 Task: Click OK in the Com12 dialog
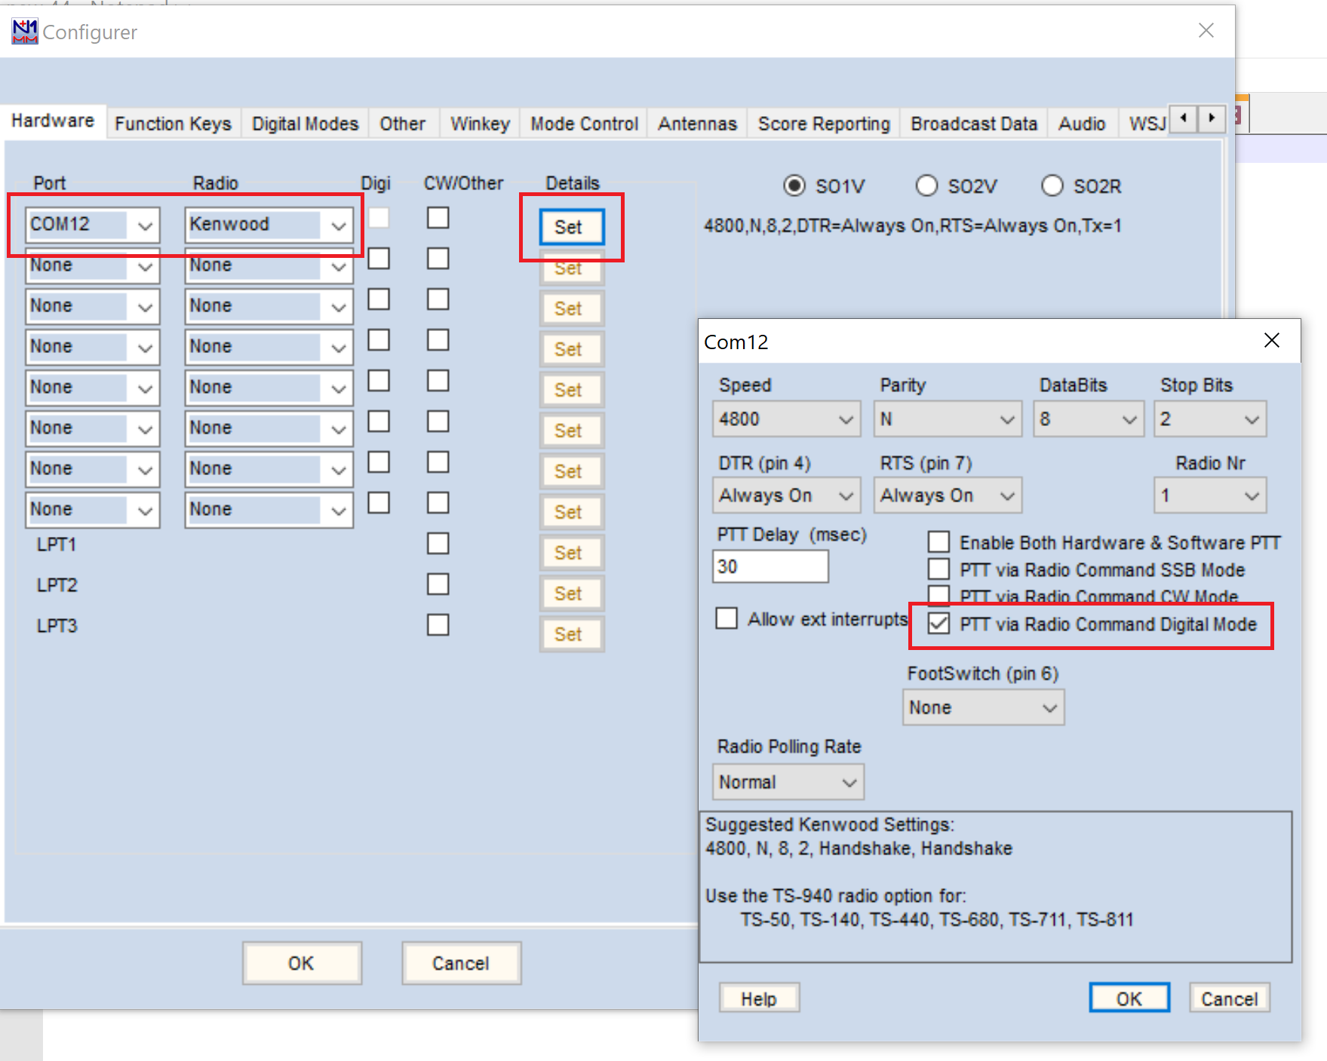(x=1129, y=998)
